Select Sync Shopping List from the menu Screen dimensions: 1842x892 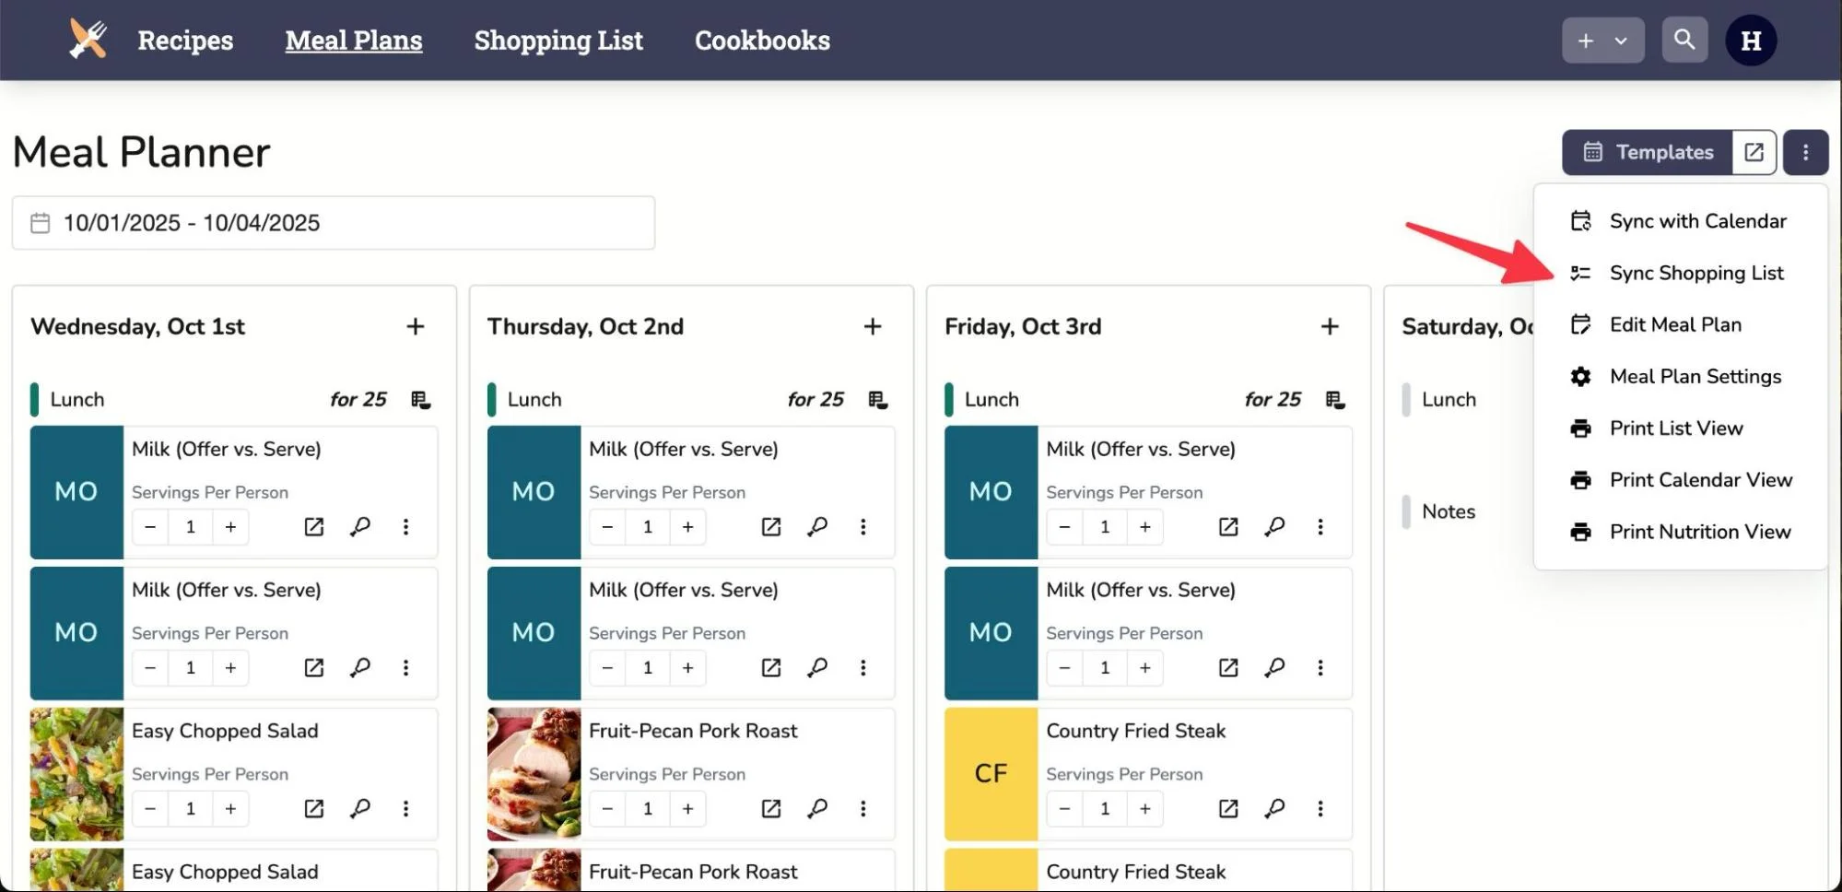point(1696,273)
